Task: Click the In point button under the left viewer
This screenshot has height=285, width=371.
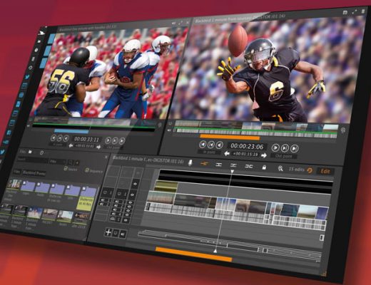Action: pos(58,144)
